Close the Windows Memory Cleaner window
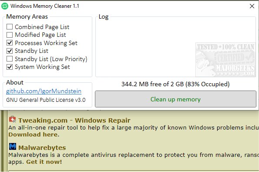The height and width of the screenshot is (172, 259). 252,6
